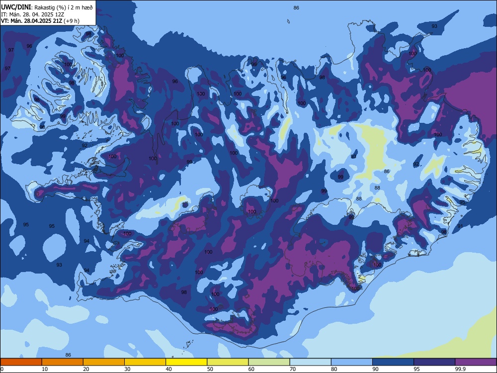The image size is (497, 373).
Task: Click the legend tick label '99.9'
Action: tap(460, 369)
